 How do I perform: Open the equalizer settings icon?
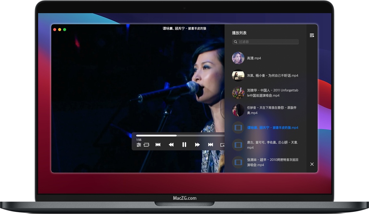pos(139,145)
